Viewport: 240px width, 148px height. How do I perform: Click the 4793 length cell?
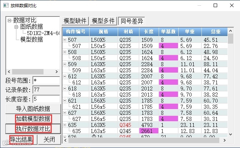click(x=149, y=125)
